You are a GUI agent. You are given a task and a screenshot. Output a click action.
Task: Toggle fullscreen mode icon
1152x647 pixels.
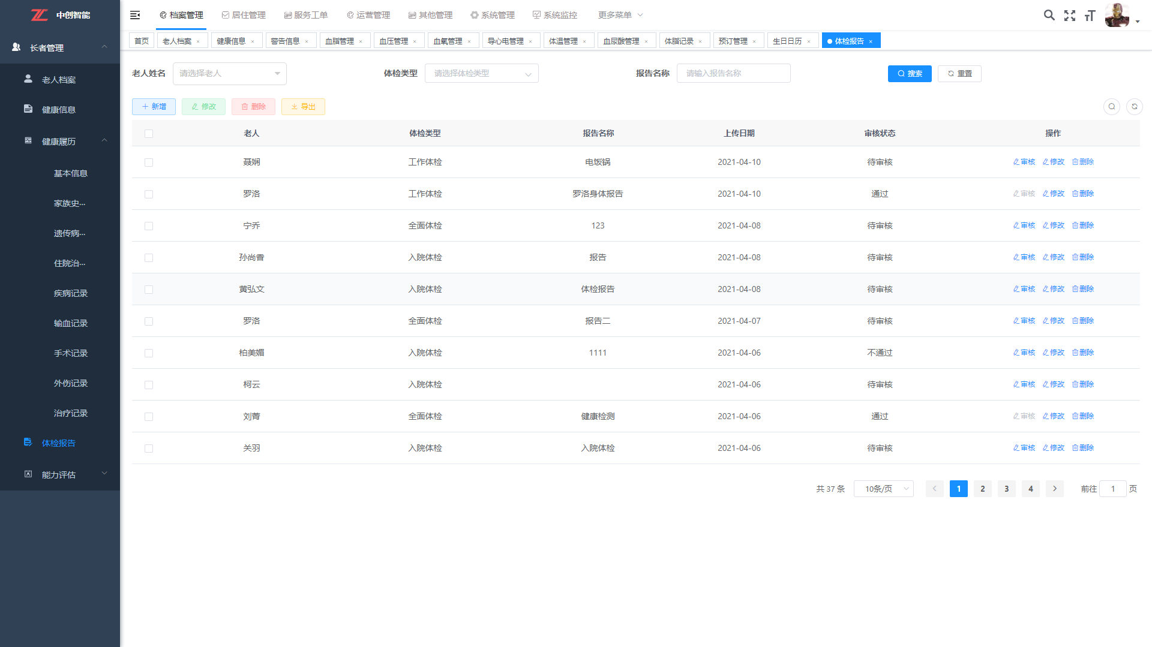tap(1069, 16)
